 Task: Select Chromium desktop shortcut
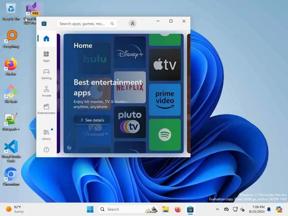11,177
